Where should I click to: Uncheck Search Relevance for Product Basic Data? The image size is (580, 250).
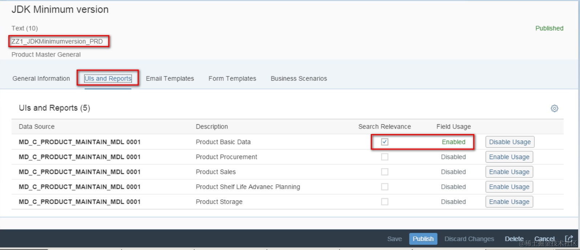click(x=385, y=142)
